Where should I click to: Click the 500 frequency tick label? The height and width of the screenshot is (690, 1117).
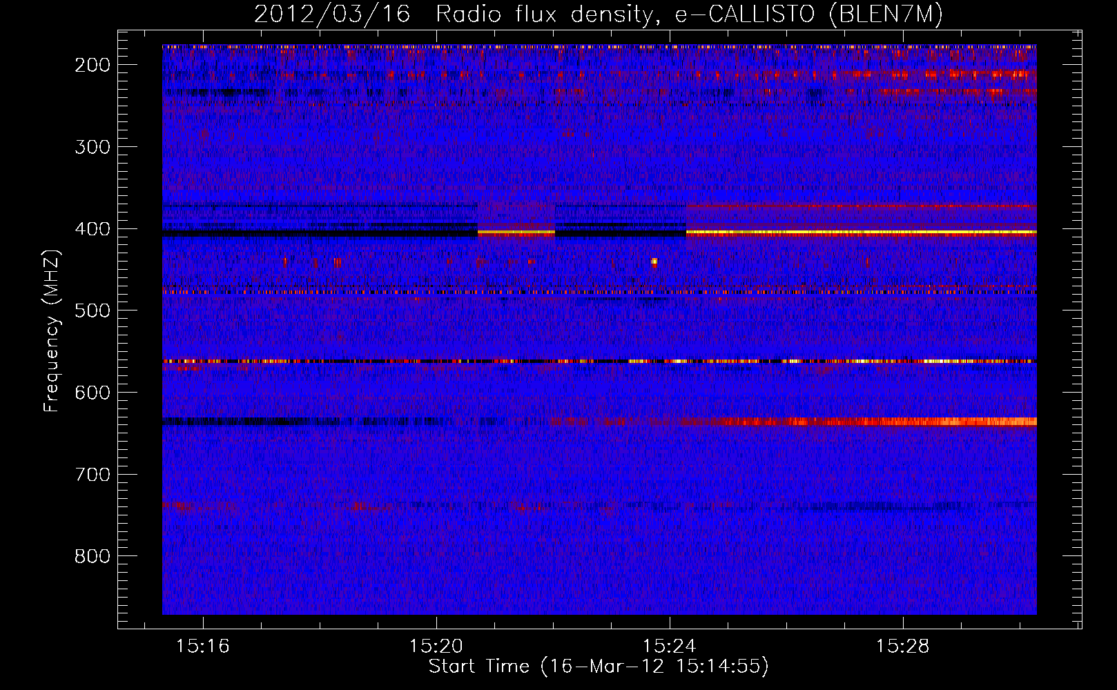coord(93,310)
